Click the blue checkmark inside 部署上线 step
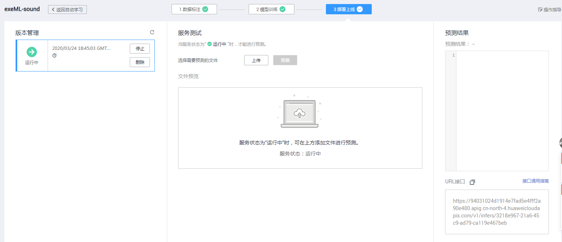Viewport: 562px width, 242px height. 359,9
